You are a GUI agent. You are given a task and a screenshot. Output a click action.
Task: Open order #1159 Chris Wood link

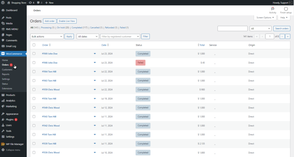51,90
